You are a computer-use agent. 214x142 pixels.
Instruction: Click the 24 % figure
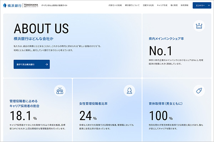[88, 116]
